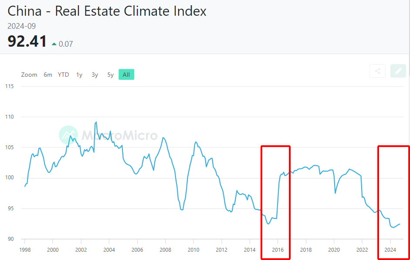Click the 2003 peak on the chart line
The height and width of the screenshot is (260, 410).
(96, 122)
